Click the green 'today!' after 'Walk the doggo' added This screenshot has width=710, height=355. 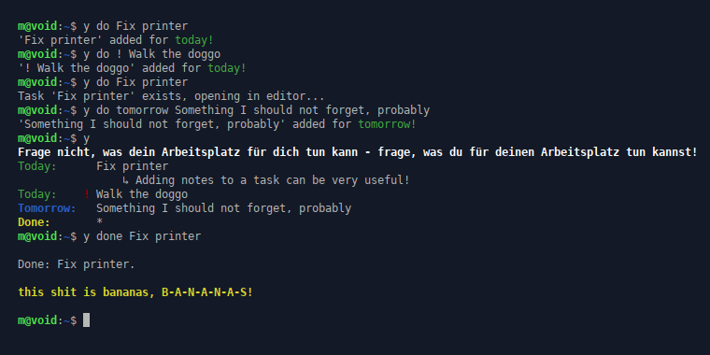[227, 68]
